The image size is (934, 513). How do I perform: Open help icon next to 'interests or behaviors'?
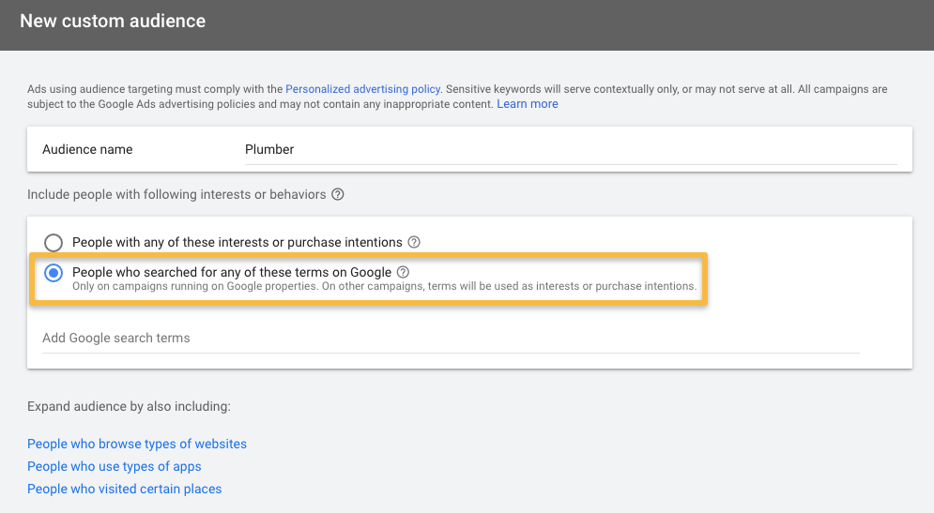(338, 195)
